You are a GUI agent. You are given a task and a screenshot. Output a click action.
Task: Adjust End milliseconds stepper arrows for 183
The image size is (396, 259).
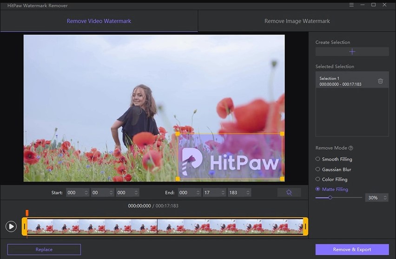(248, 193)
